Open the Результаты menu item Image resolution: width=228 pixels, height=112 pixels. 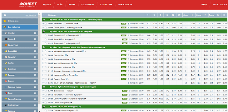click(88, 4)
